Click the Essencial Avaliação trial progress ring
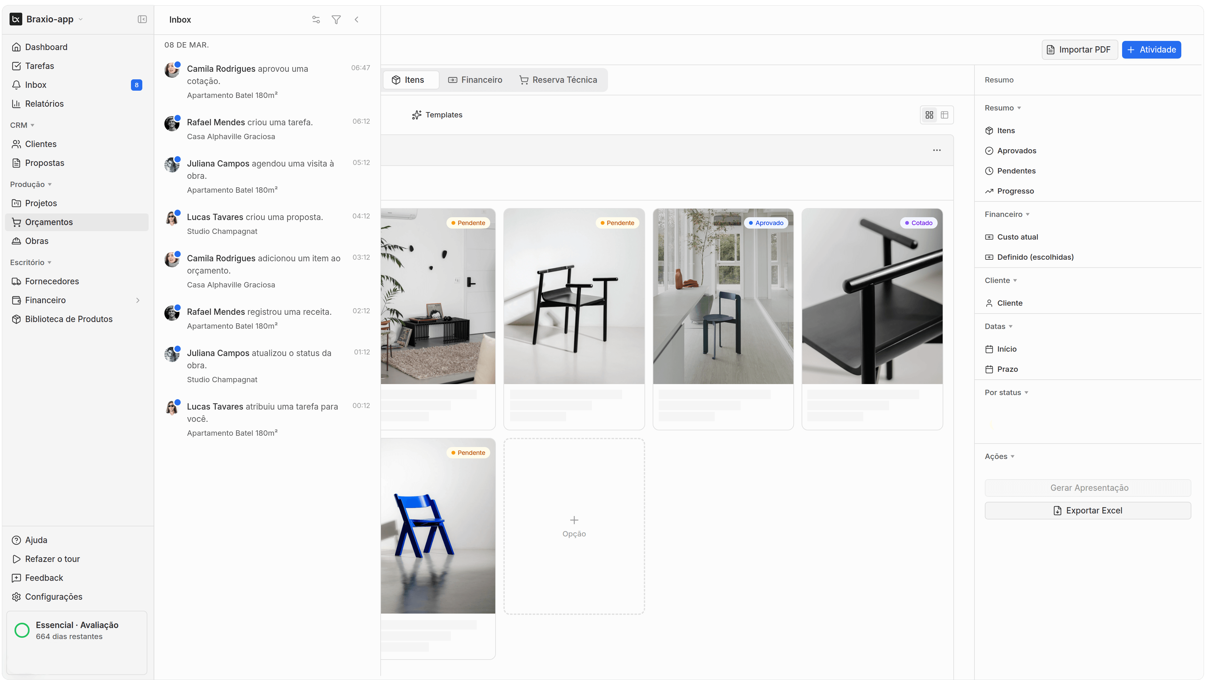1209x680 pixels. click(x=22, y=630)
